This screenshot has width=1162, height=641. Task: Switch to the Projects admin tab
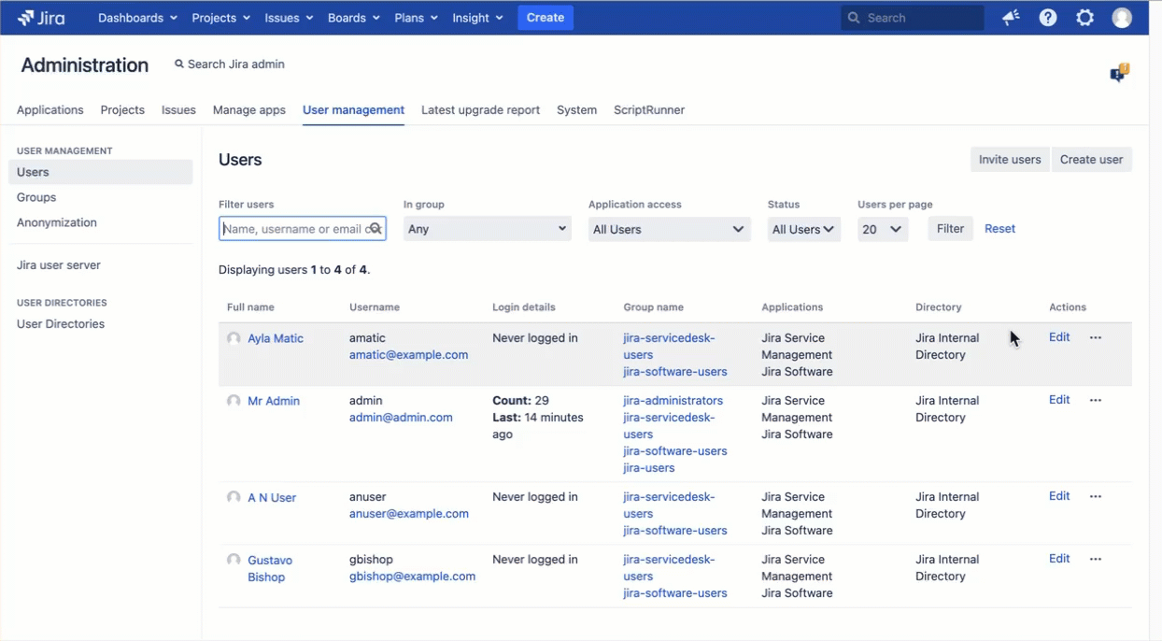click(122, 110)
